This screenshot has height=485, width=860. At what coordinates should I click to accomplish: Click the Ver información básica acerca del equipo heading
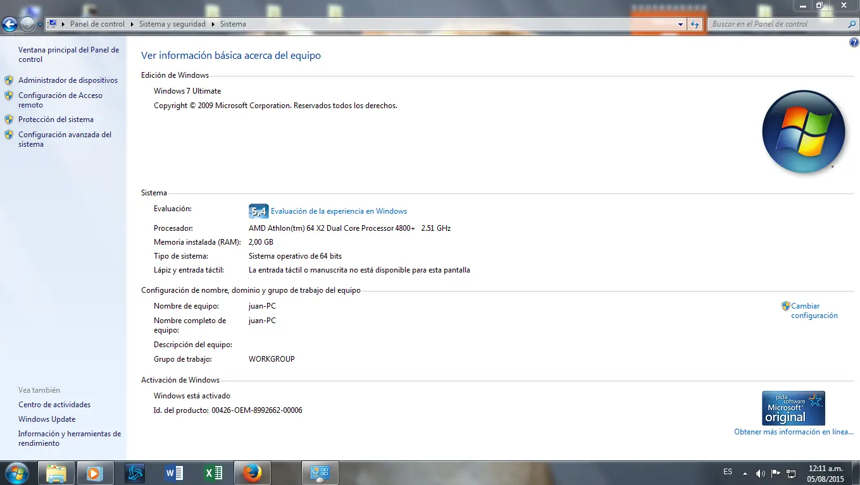click(231, 56)
